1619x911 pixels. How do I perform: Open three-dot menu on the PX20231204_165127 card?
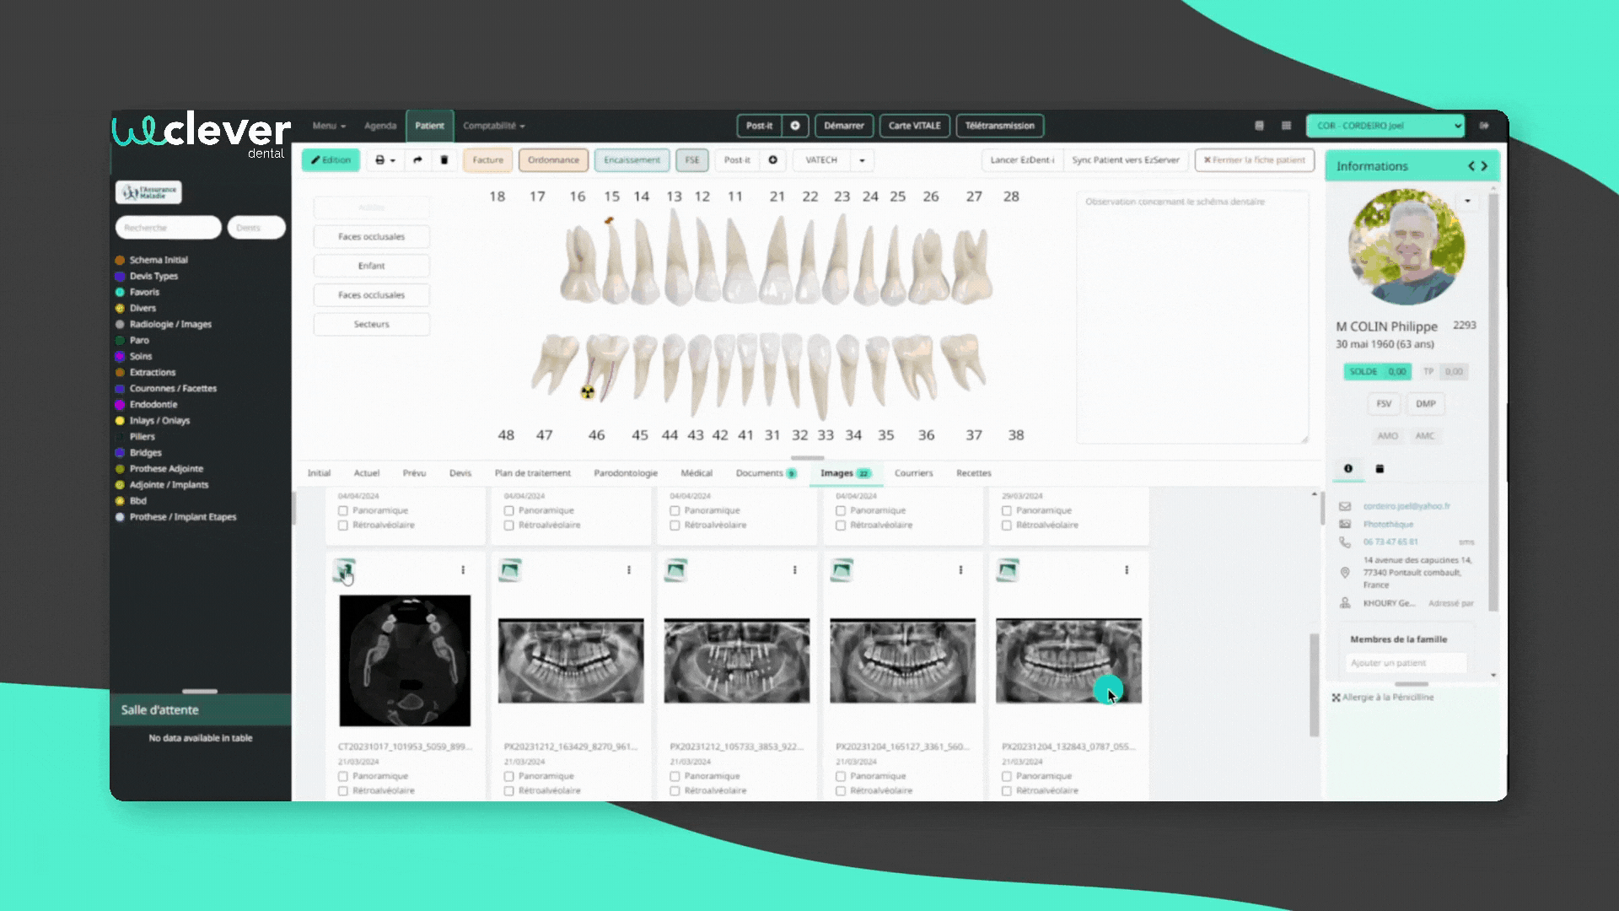(x=960, y=570)
